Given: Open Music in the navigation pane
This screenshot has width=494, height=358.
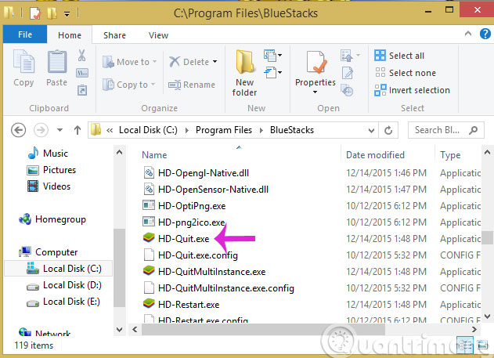Looking at the screenshot, I should click(x=48, y=154).
